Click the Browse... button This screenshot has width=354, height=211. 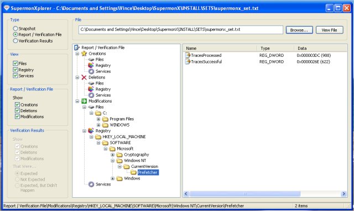(299, 30)
